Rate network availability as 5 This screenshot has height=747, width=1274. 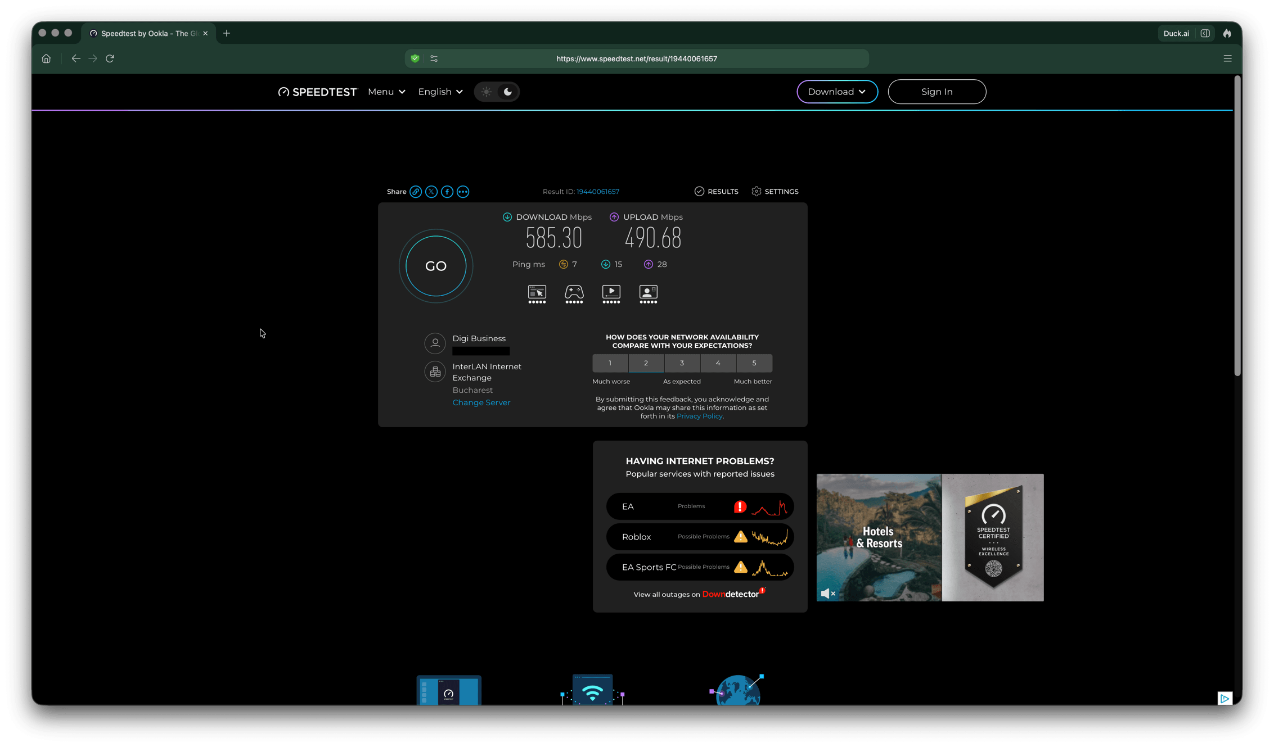754,363
